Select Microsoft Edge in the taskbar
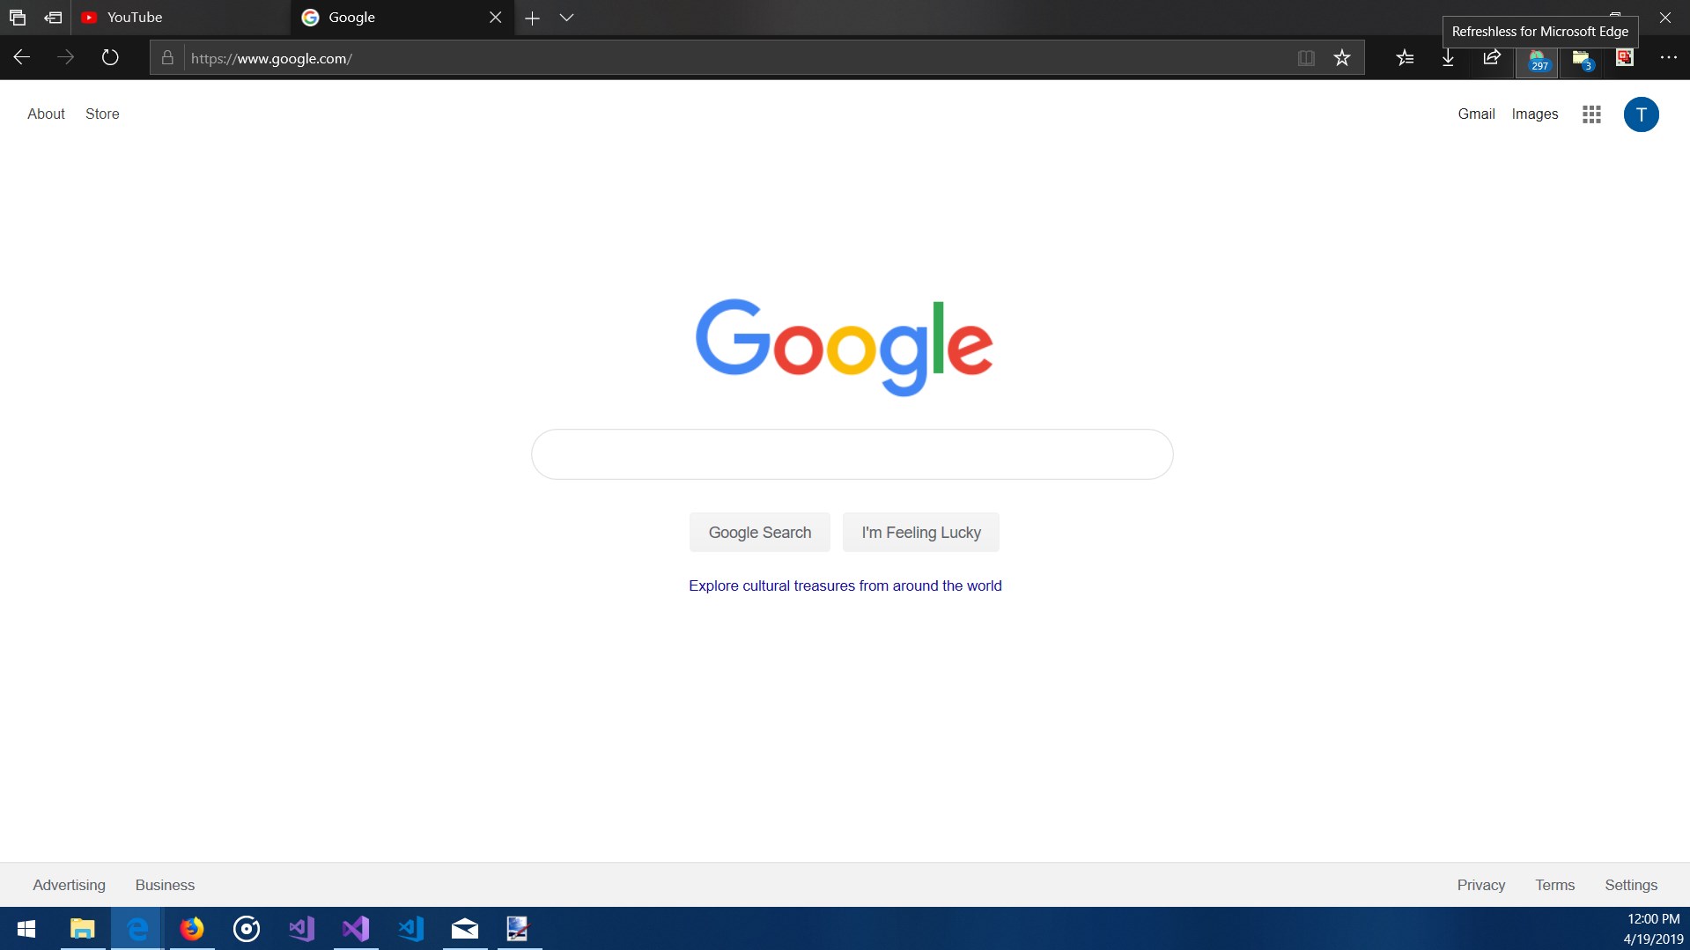1690x950 pixels. [137, 929]
